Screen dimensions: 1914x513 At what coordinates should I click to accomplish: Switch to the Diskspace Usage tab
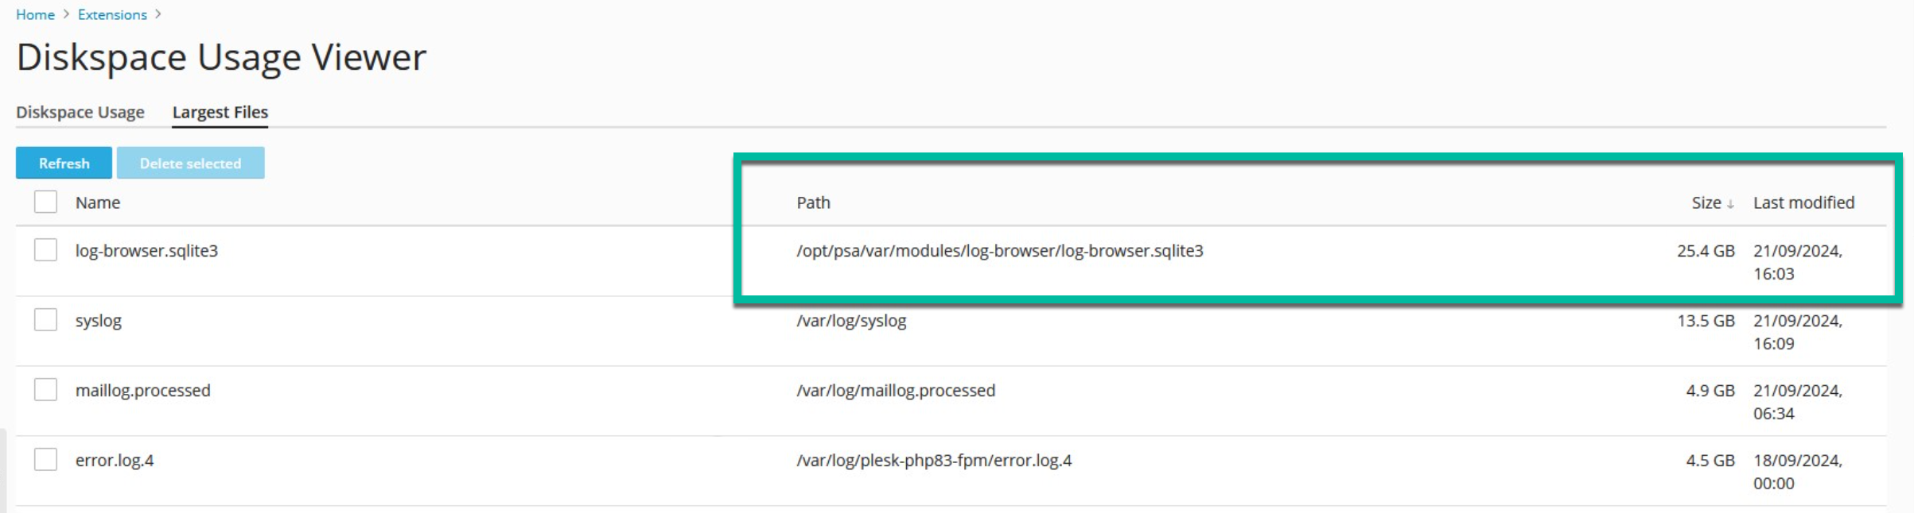click(80, 112)
